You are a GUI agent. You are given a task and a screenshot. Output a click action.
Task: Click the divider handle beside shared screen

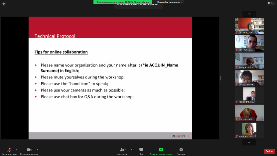pos(220,78)
